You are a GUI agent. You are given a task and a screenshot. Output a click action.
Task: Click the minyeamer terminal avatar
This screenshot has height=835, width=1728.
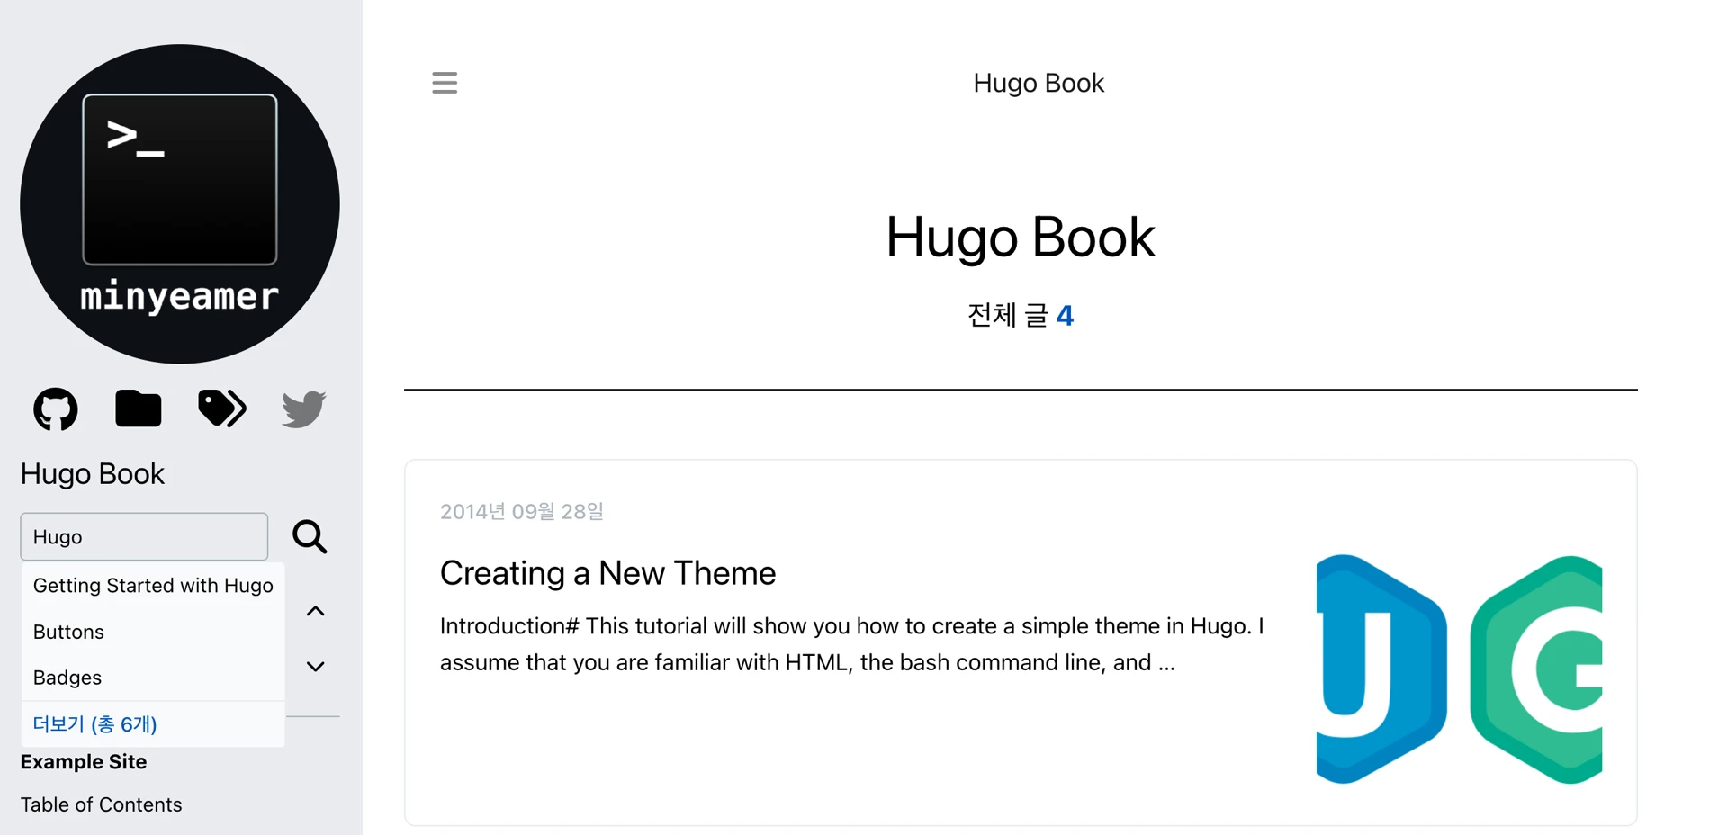[180, 204]
